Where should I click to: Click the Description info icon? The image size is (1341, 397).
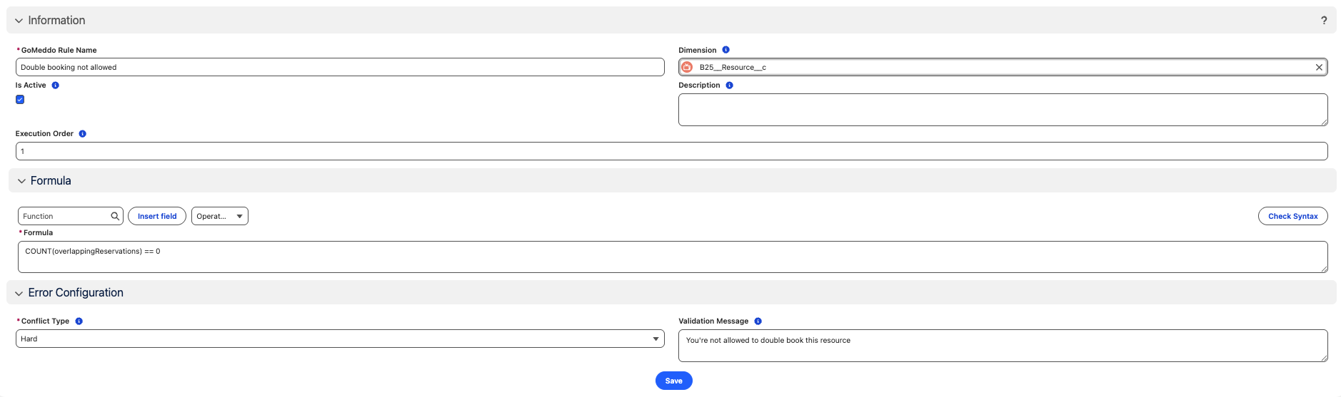point(729,86)
